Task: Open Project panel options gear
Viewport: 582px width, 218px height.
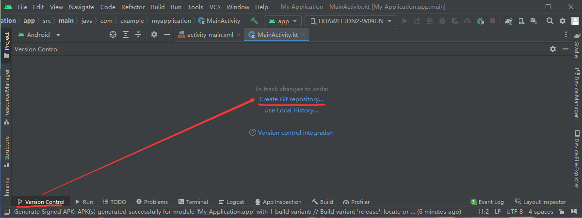Action: pyautogui.click(x=154, y=34)
